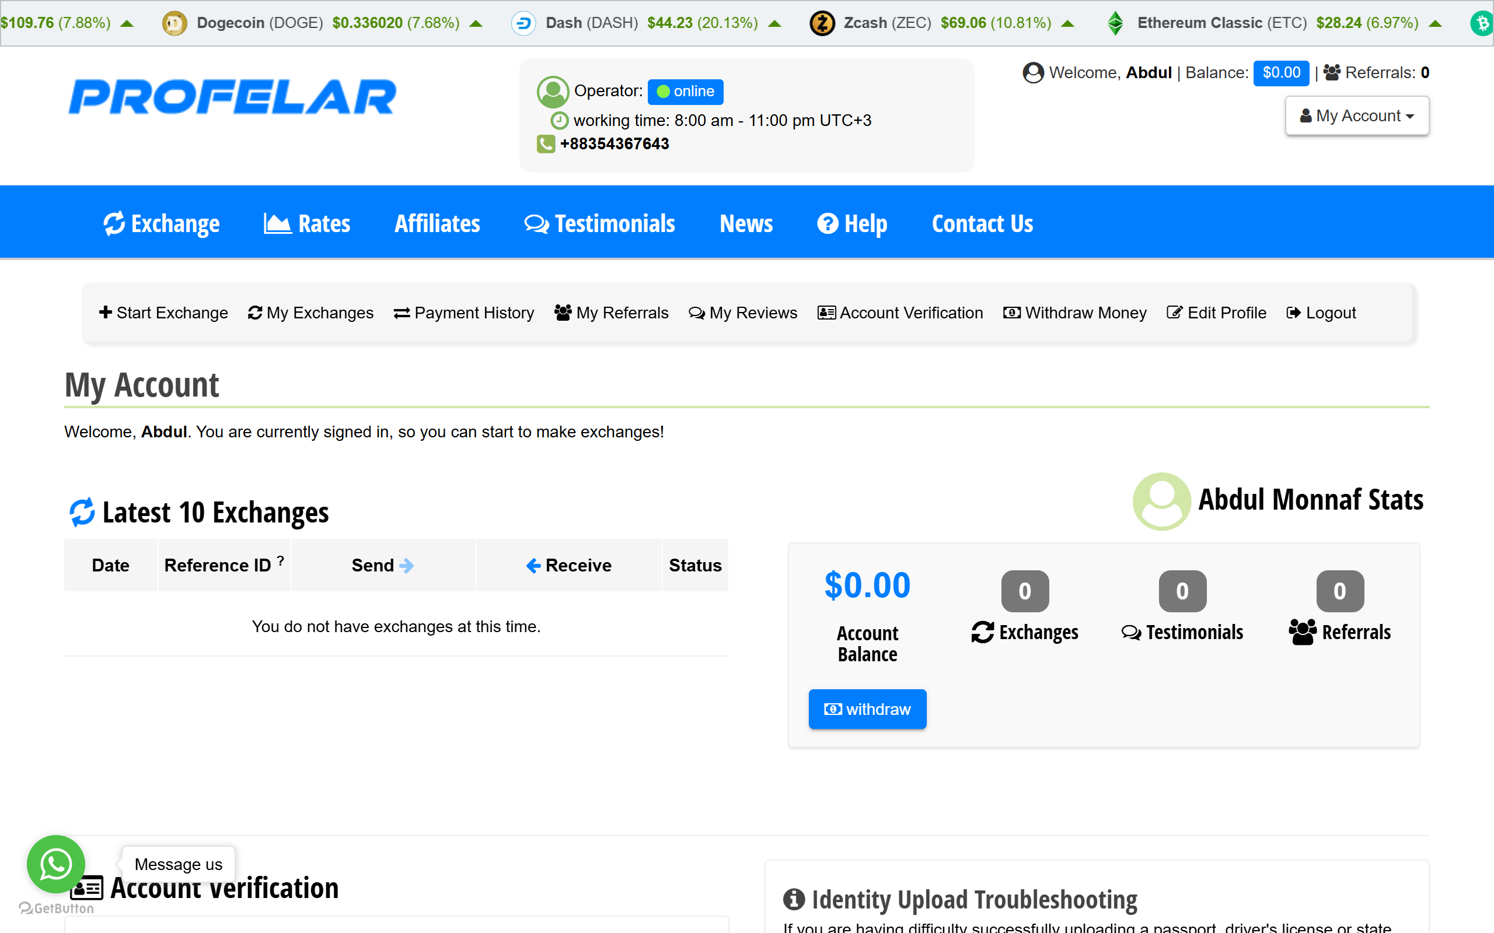
Task: Click the Testimonials count badge 0
Action: click(x=1182, y=591)
